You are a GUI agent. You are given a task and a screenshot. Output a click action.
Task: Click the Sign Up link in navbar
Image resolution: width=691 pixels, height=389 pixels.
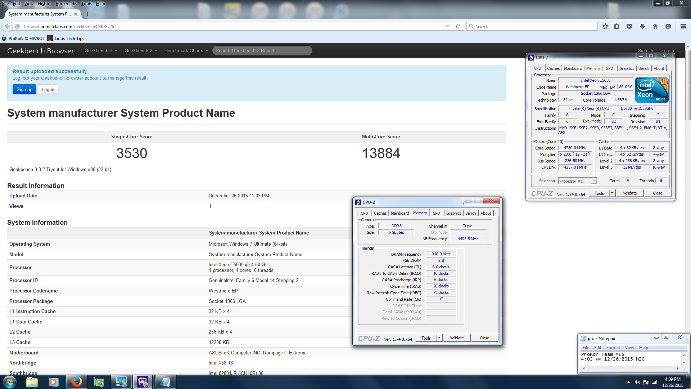pos(646,50)
